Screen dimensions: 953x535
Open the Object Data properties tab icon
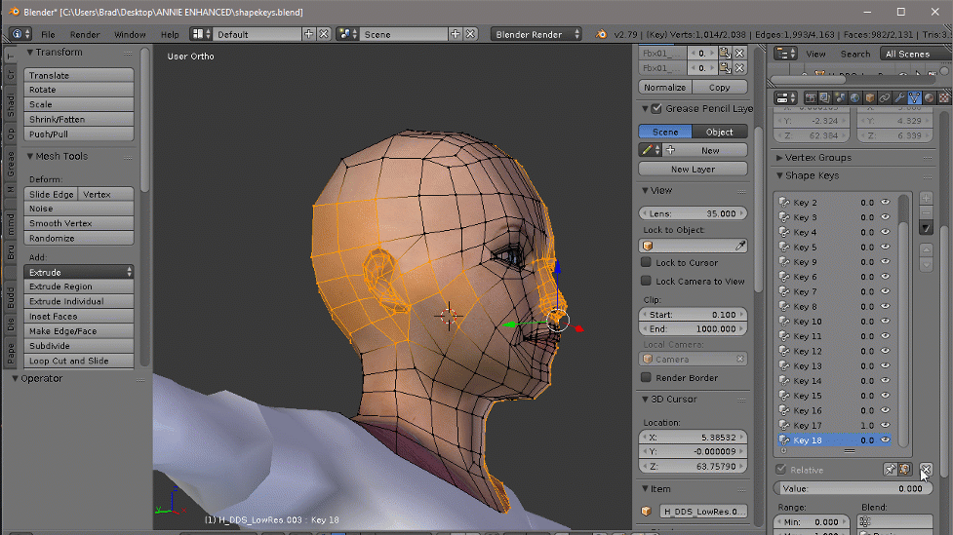click(914, 98)
